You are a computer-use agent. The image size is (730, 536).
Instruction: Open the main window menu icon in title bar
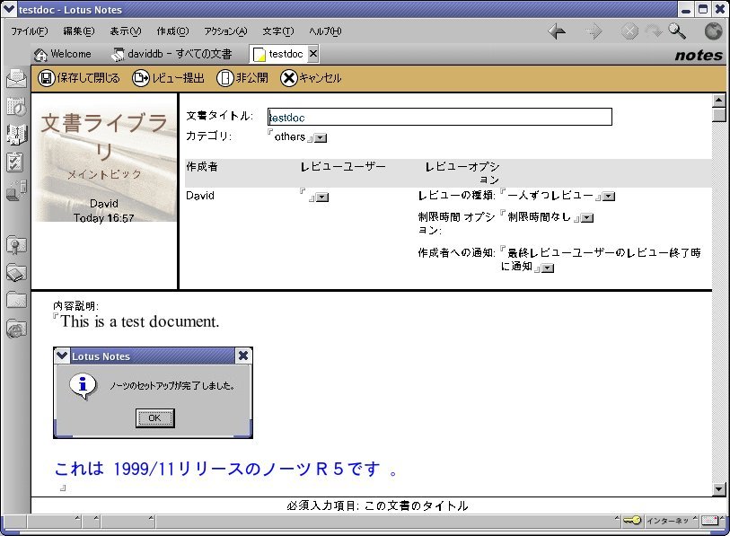9,9
